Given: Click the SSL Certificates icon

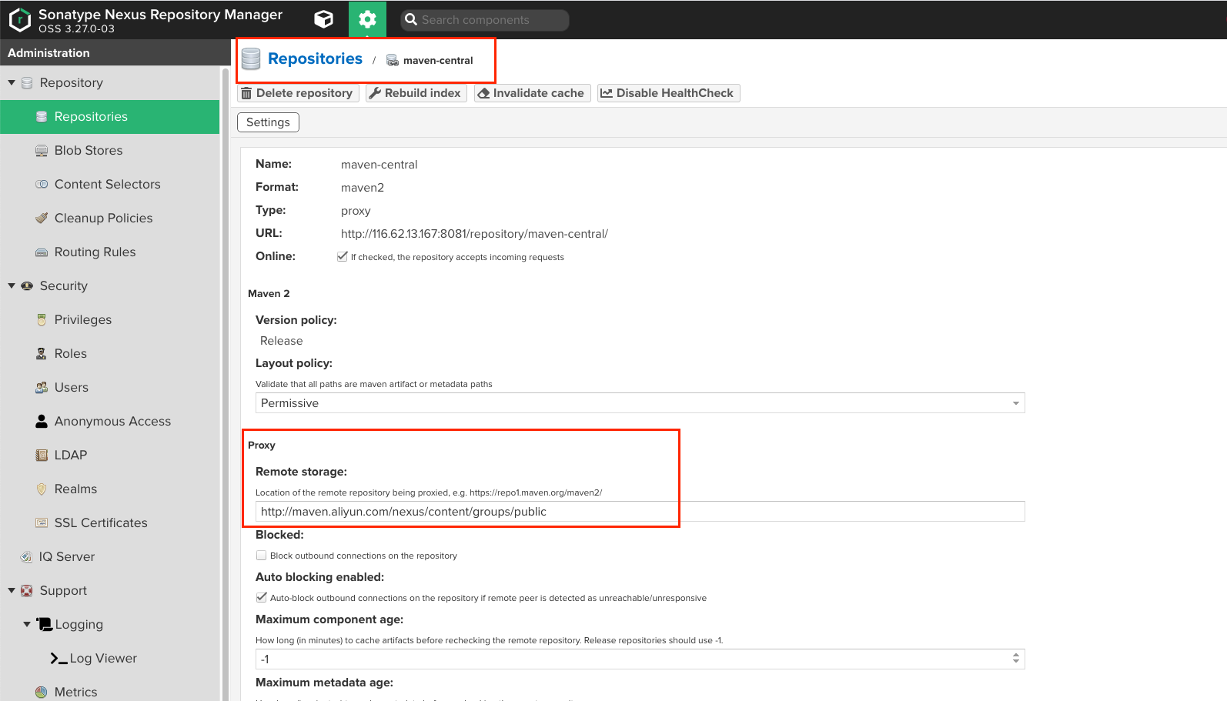Looking at the screenshot, I should (42, 523).
